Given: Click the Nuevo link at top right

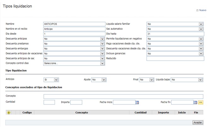Looking at the screenshot, I should tap(201, 10).
